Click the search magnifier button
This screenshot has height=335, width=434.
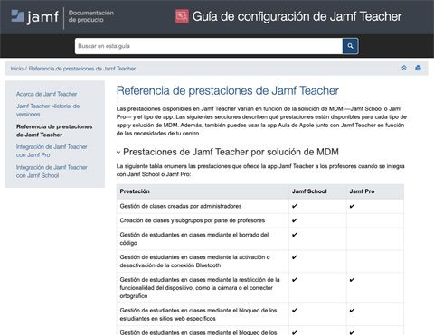pyautogui.click(x=350, y=46)
